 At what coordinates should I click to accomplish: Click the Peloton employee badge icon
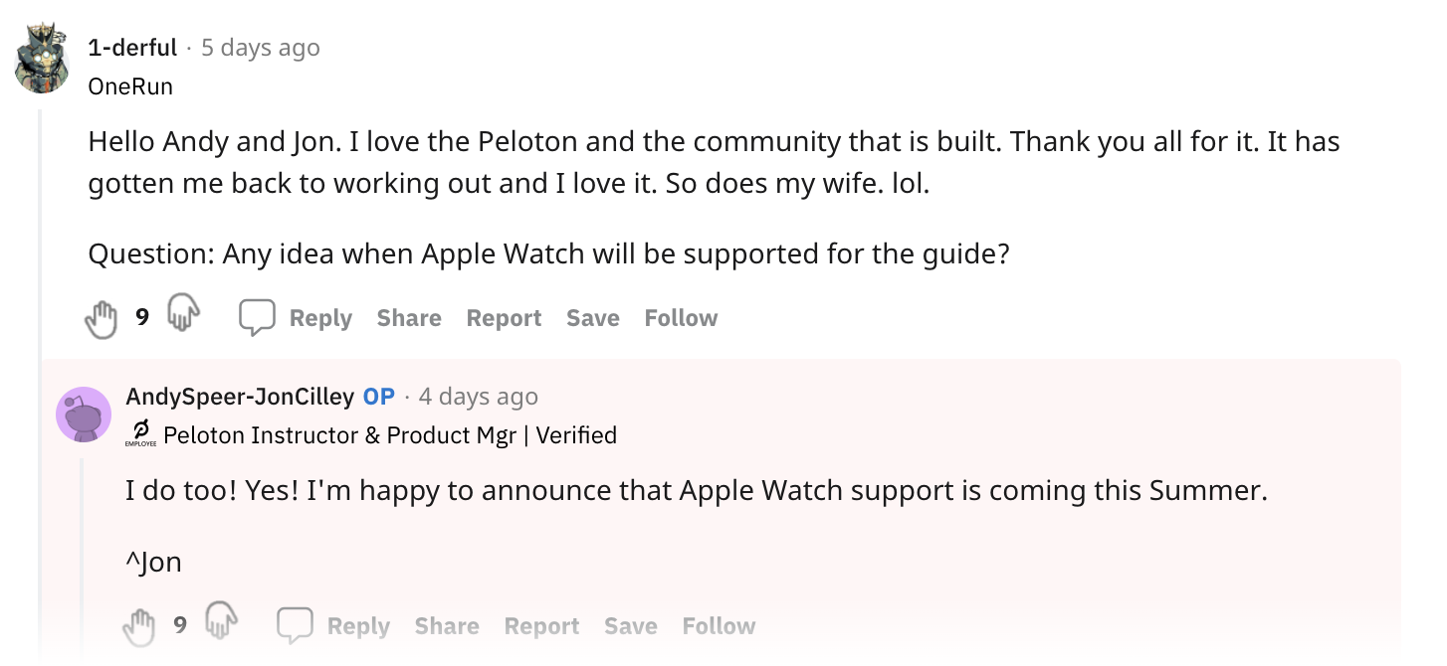point(139,432)
